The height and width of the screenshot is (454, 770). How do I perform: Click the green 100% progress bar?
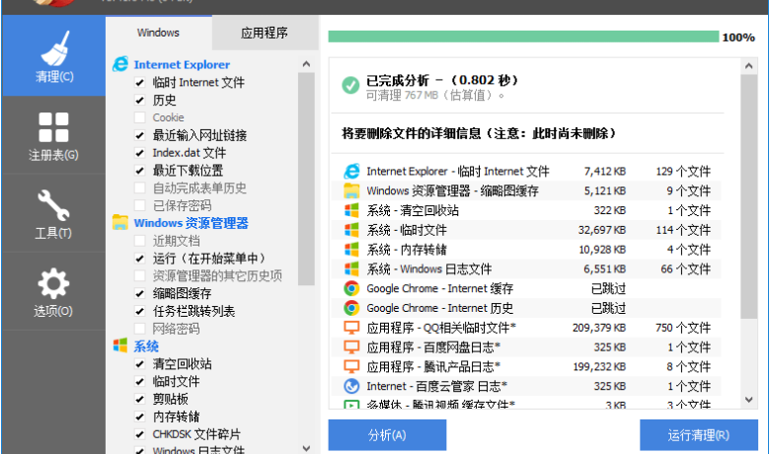click(523, 37)
